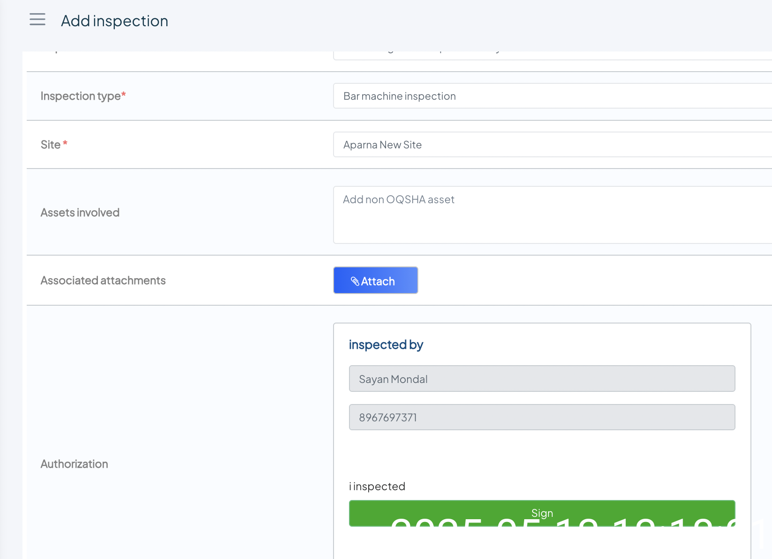
Task: Click the Add inspection page title
Action: click(114, 21)
